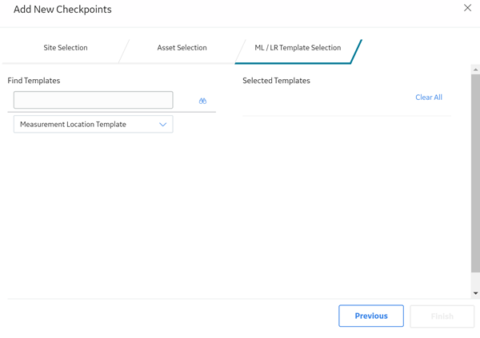Viewport: 480px width, 338px height.
Task: Switch to the Site Selection tab
Action: click(x=66, y=48)
